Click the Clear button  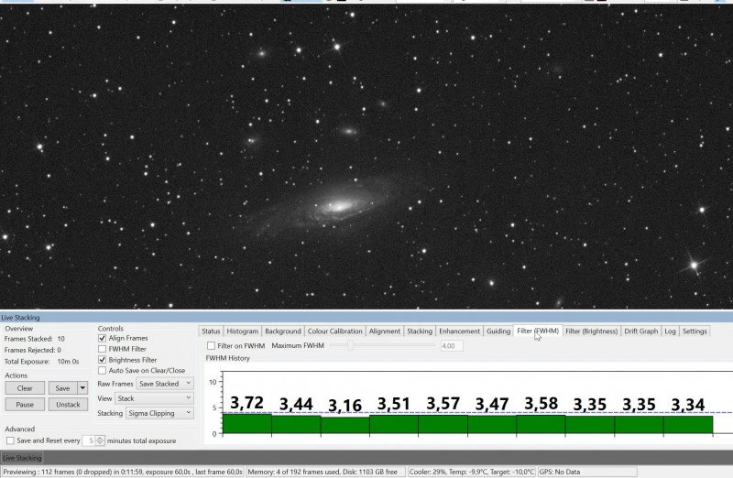pyautogui.click(x=25, y=388)
